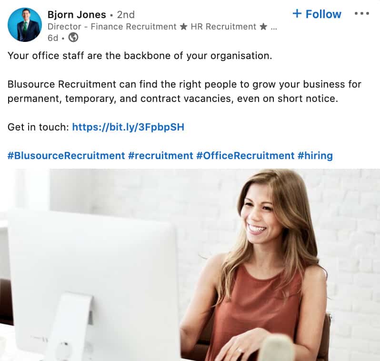
Task: Open the post image of smiling woman
Action: [190, 265]
